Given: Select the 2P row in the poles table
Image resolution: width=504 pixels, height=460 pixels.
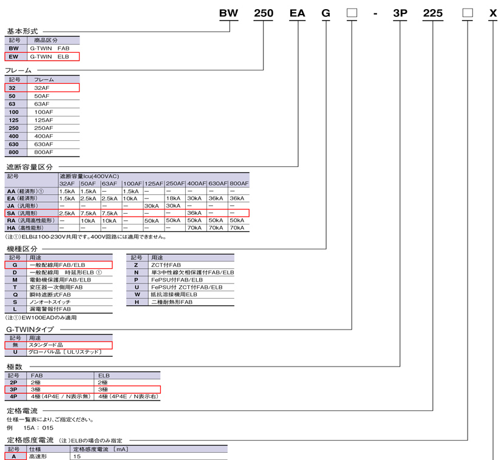Looking at the screenshot, I should (x=83, y=382).
